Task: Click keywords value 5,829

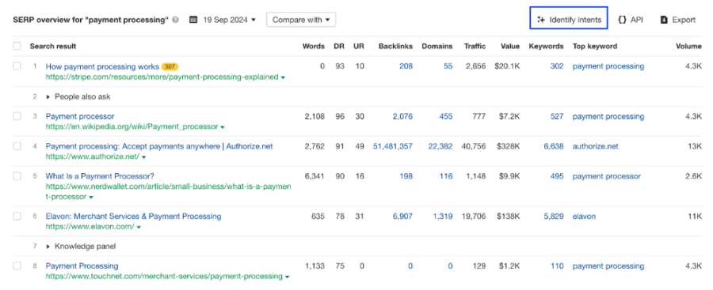Action: click(x=554, y=217)
